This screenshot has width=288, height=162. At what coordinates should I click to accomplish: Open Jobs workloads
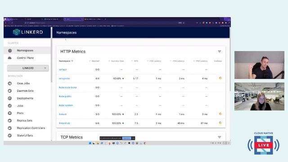[20, 106]
